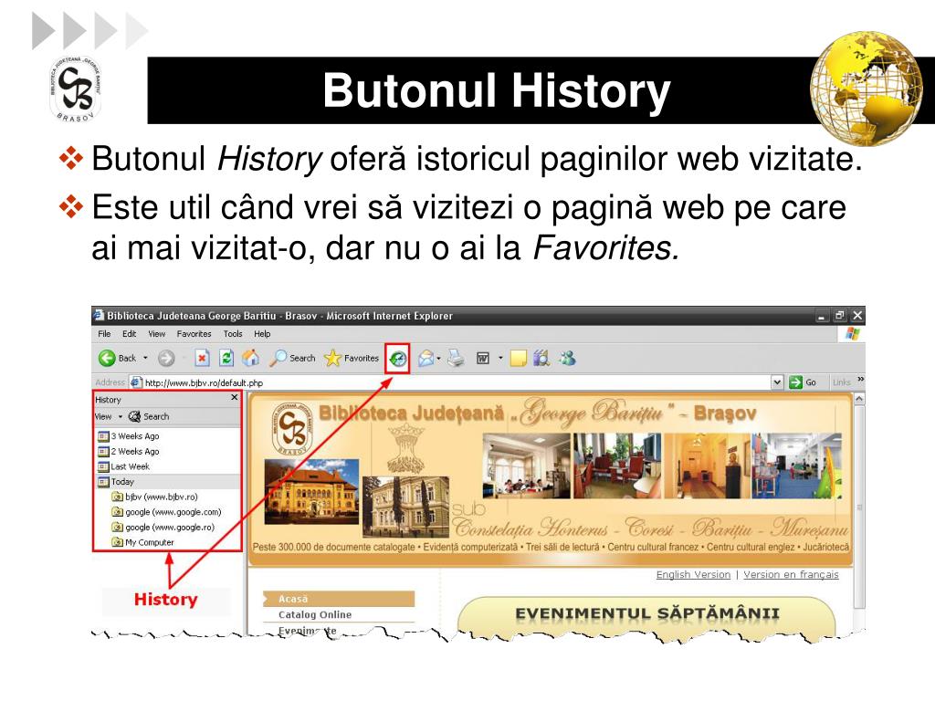Click the Links toolbar label

(841, 382)
